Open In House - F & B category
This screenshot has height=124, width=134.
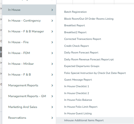[29, 74]
